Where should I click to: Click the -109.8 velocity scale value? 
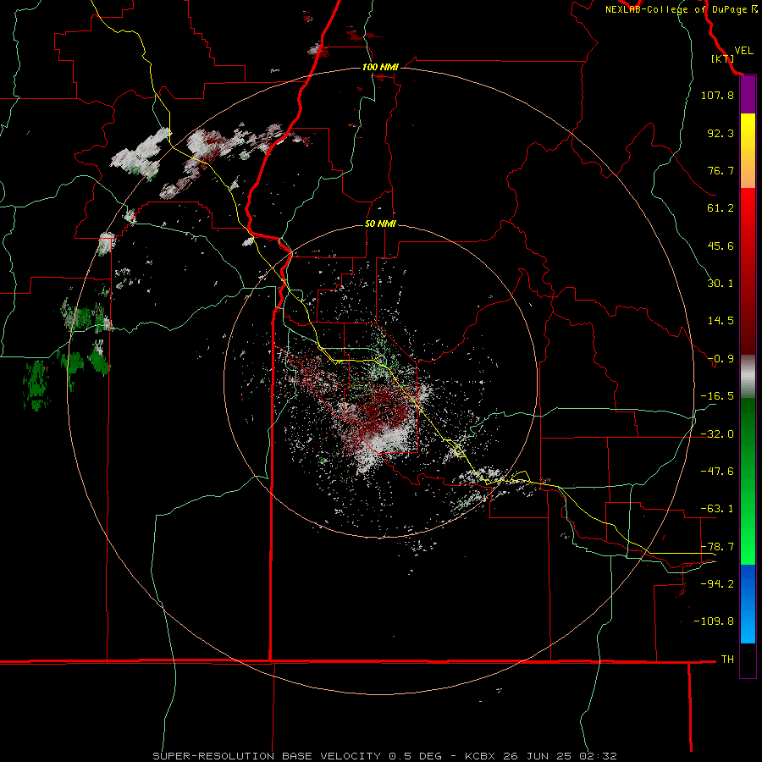[714, 621]
